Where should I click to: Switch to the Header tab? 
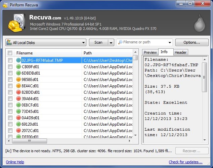pyautogui.click(x=180, y=52)
